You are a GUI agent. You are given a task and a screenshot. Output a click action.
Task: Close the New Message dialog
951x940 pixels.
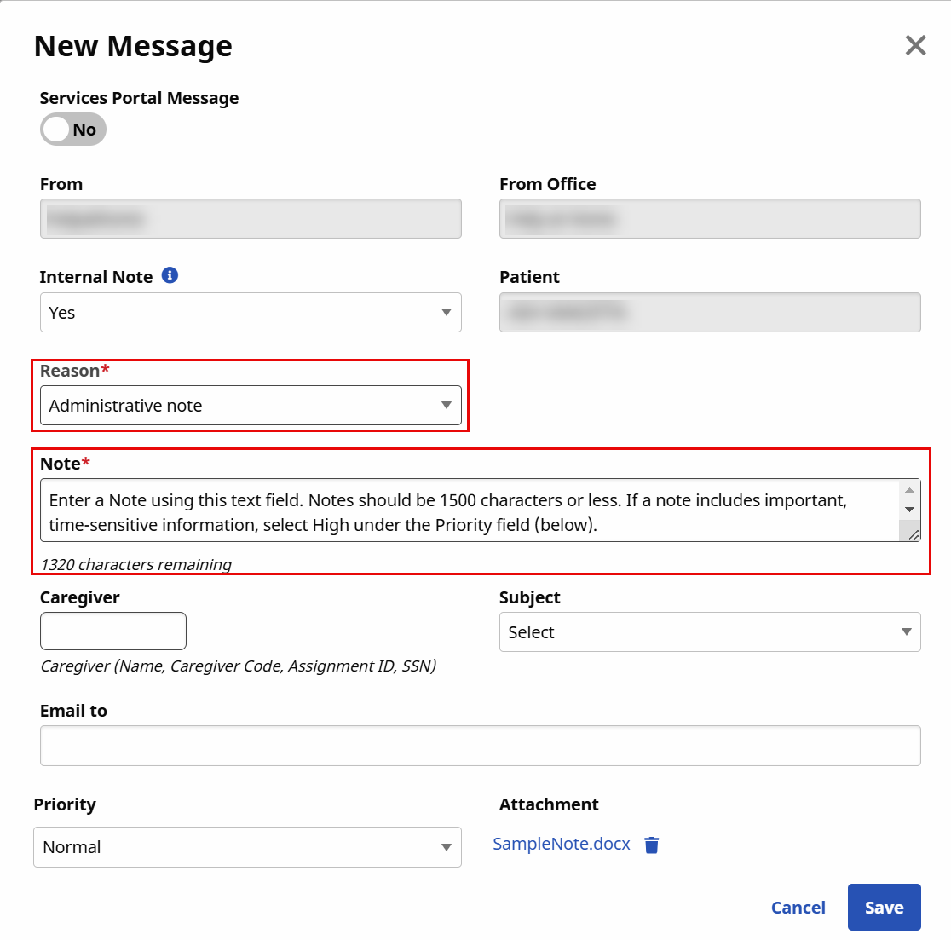coord(915,45)
